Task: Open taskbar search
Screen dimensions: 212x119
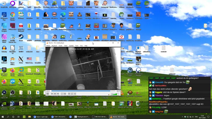Action: click(x=8, y=117)
